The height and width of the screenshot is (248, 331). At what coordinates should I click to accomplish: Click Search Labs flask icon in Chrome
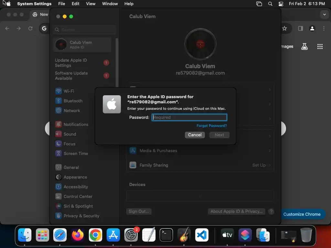(304, 46)
